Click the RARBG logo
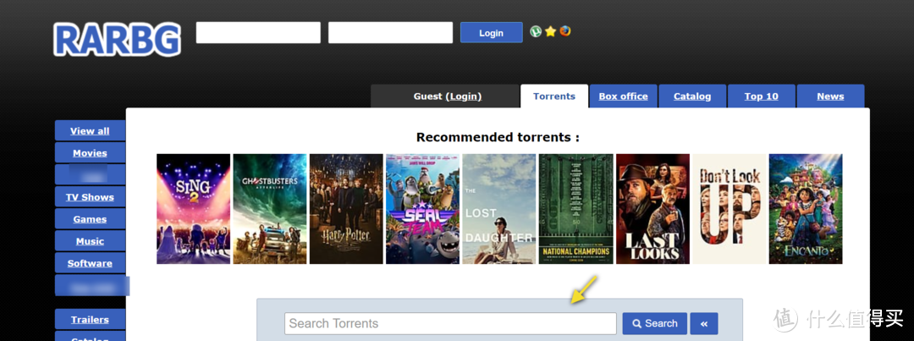 point(117,40)
